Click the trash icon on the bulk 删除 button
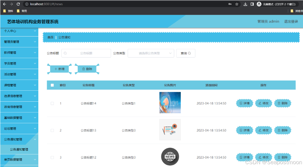This screenshot has height=167, width=303. coord(84,69)
